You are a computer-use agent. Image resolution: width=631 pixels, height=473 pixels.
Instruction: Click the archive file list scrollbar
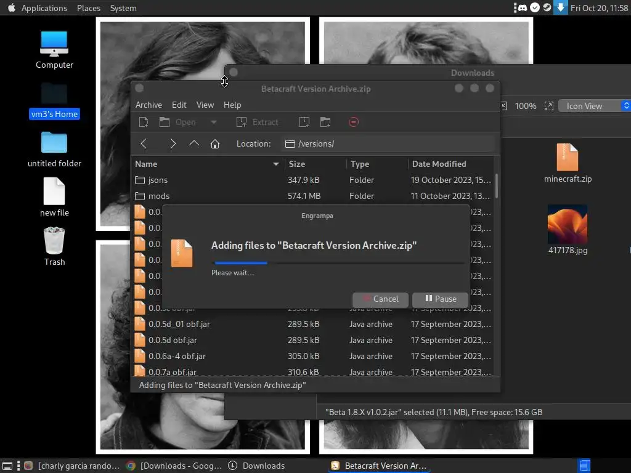(x=497, y=186)
